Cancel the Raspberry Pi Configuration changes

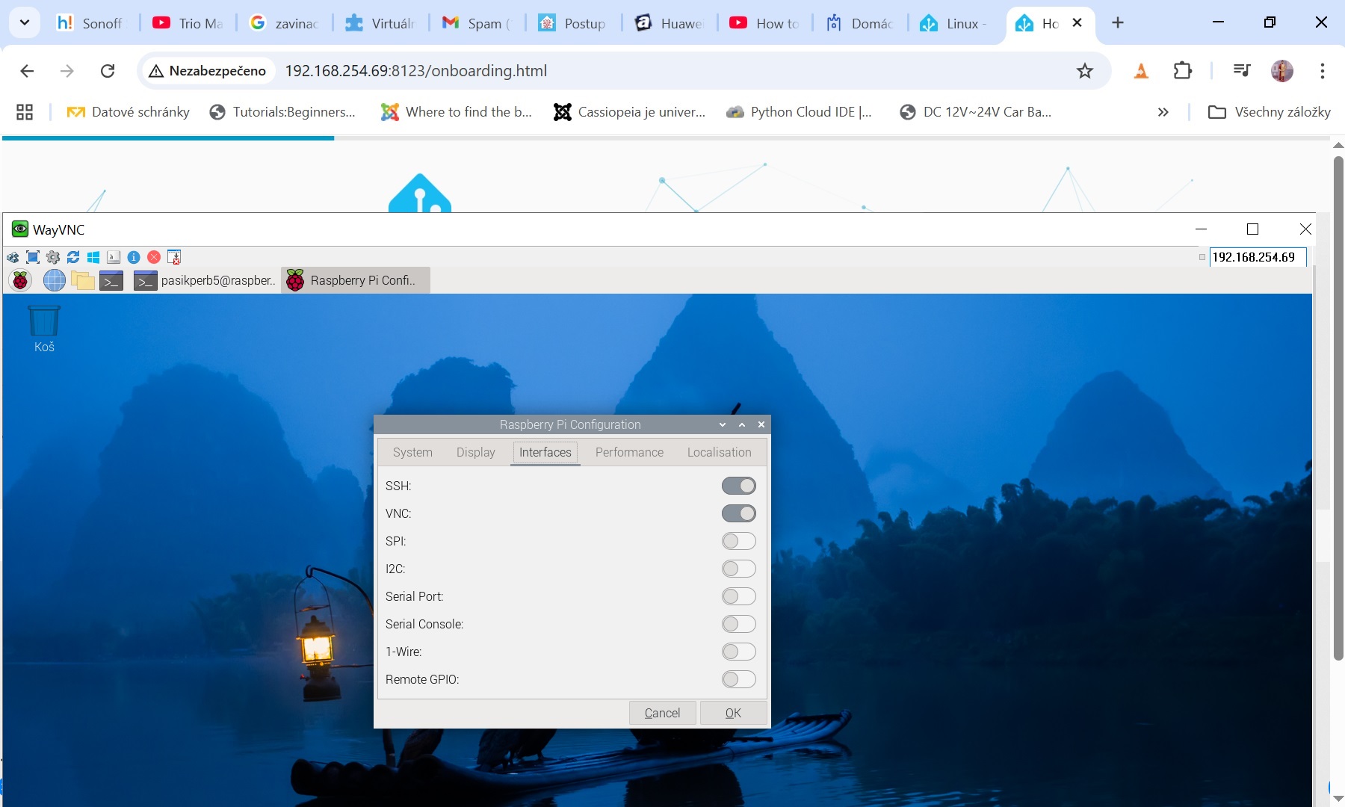click(662, 712)
